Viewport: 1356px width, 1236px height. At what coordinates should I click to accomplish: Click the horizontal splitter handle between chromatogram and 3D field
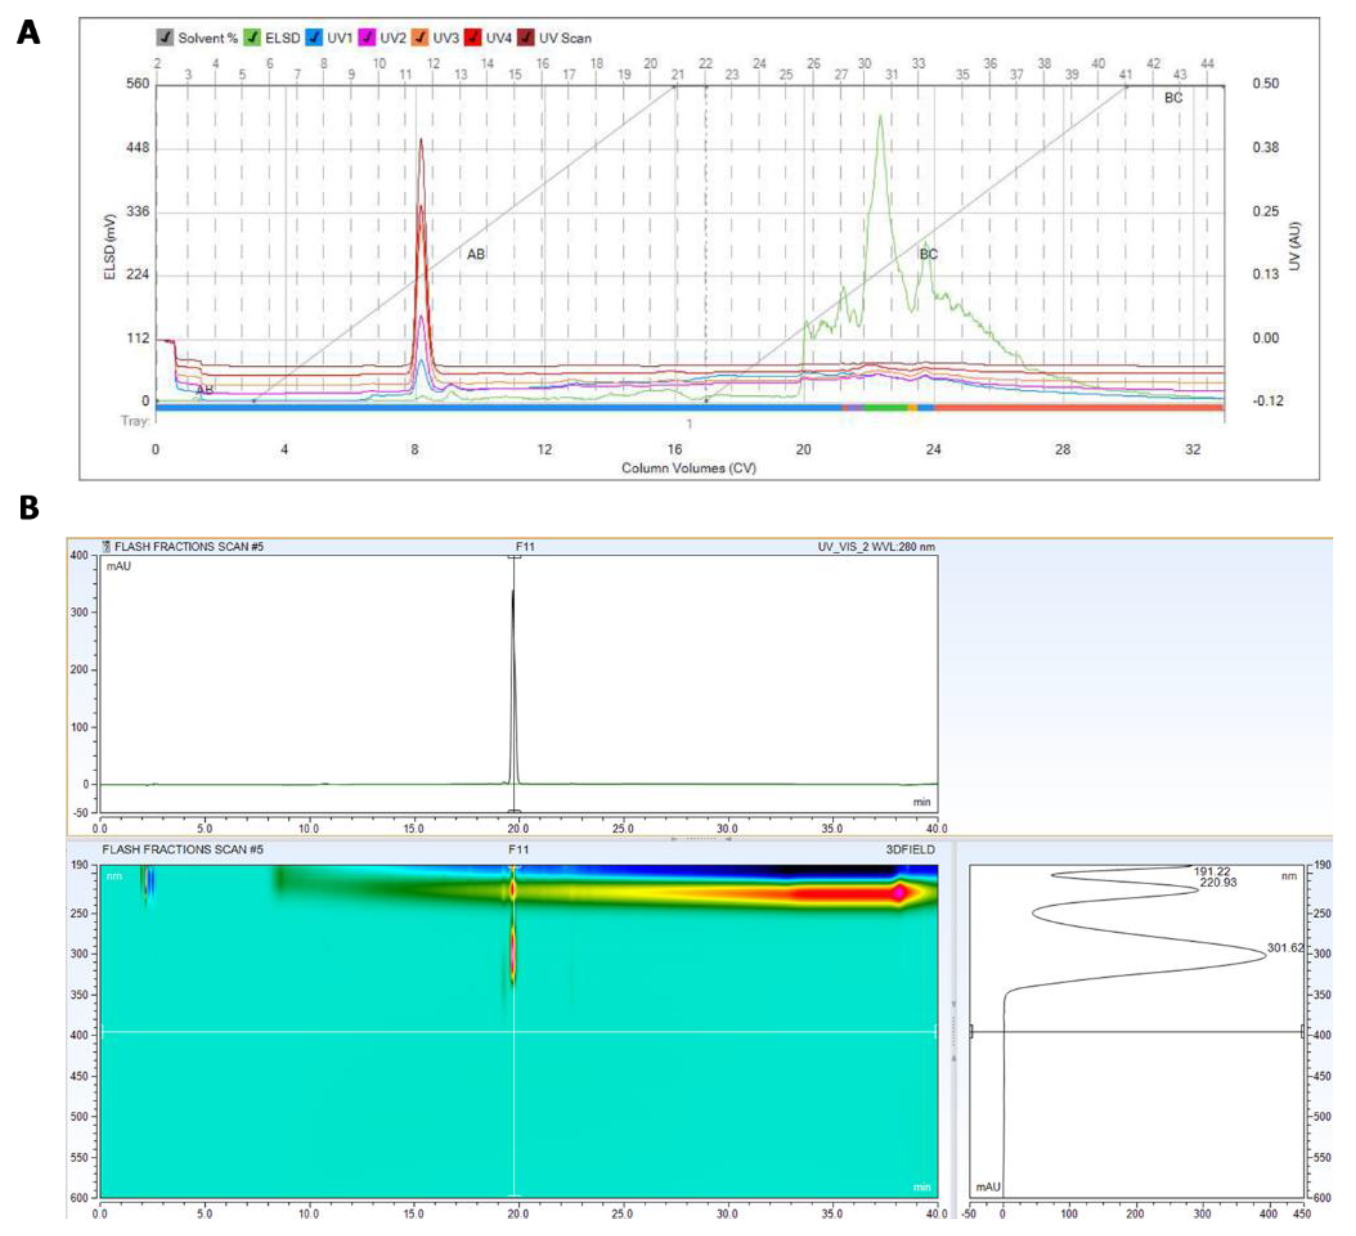point(700,839)
